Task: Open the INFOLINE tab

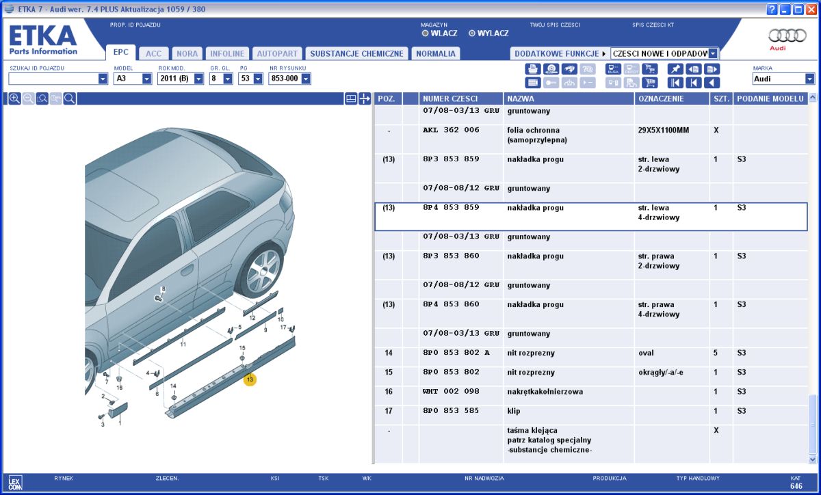Action: [227, 53]
